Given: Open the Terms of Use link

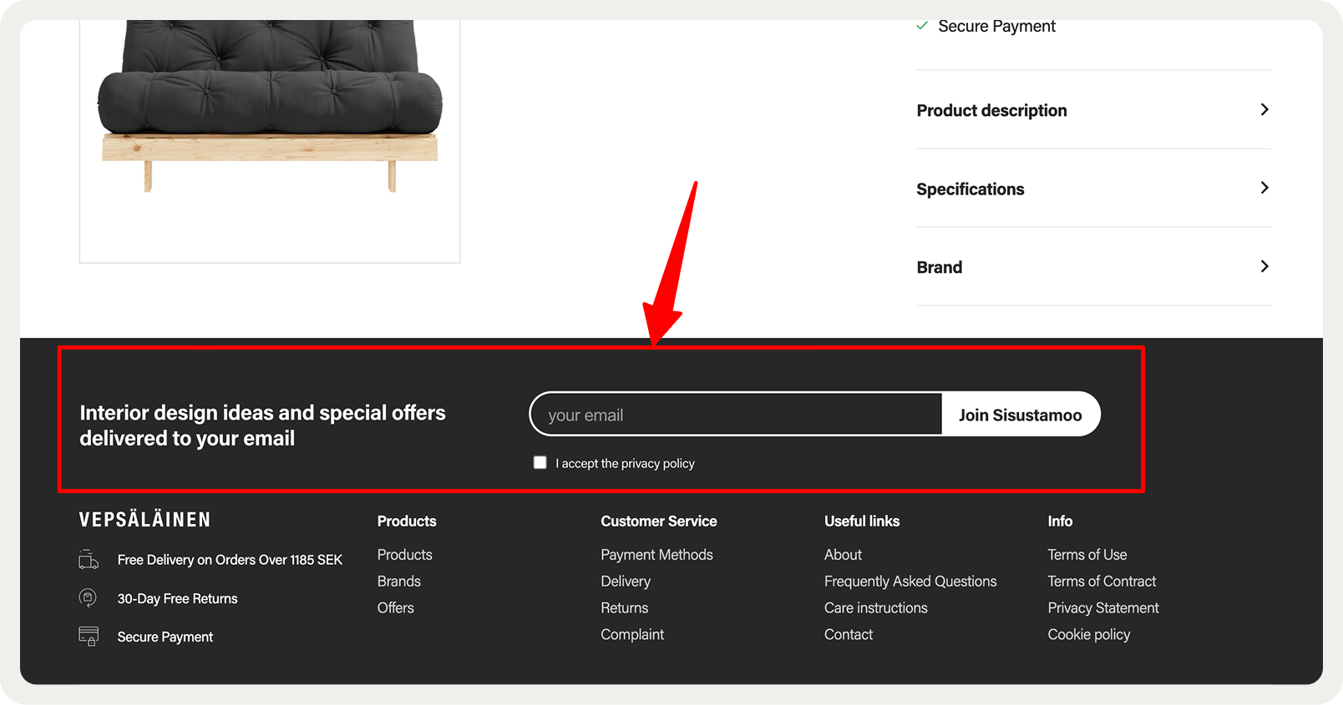Looking at the screenshot, I should pos(1087,555).
